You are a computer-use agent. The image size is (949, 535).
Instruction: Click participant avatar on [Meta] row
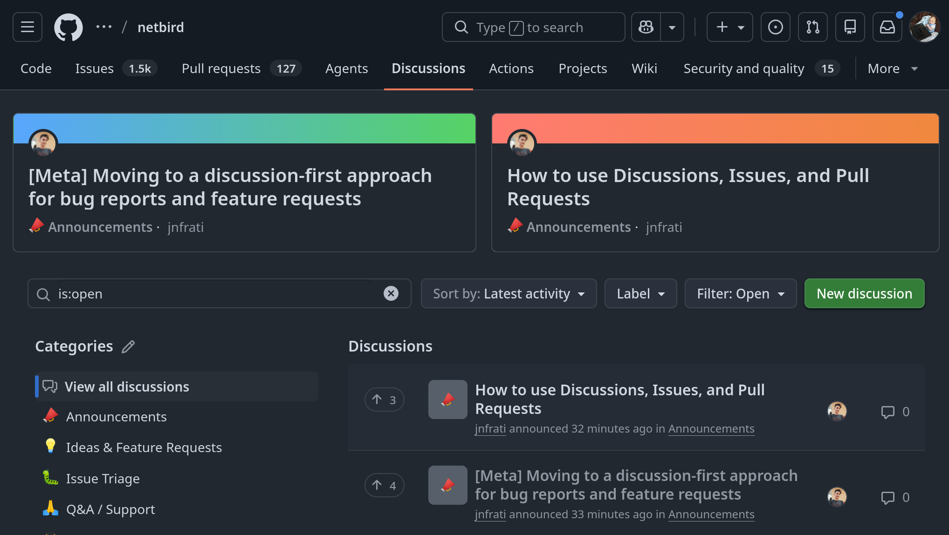tap(837, 497)
